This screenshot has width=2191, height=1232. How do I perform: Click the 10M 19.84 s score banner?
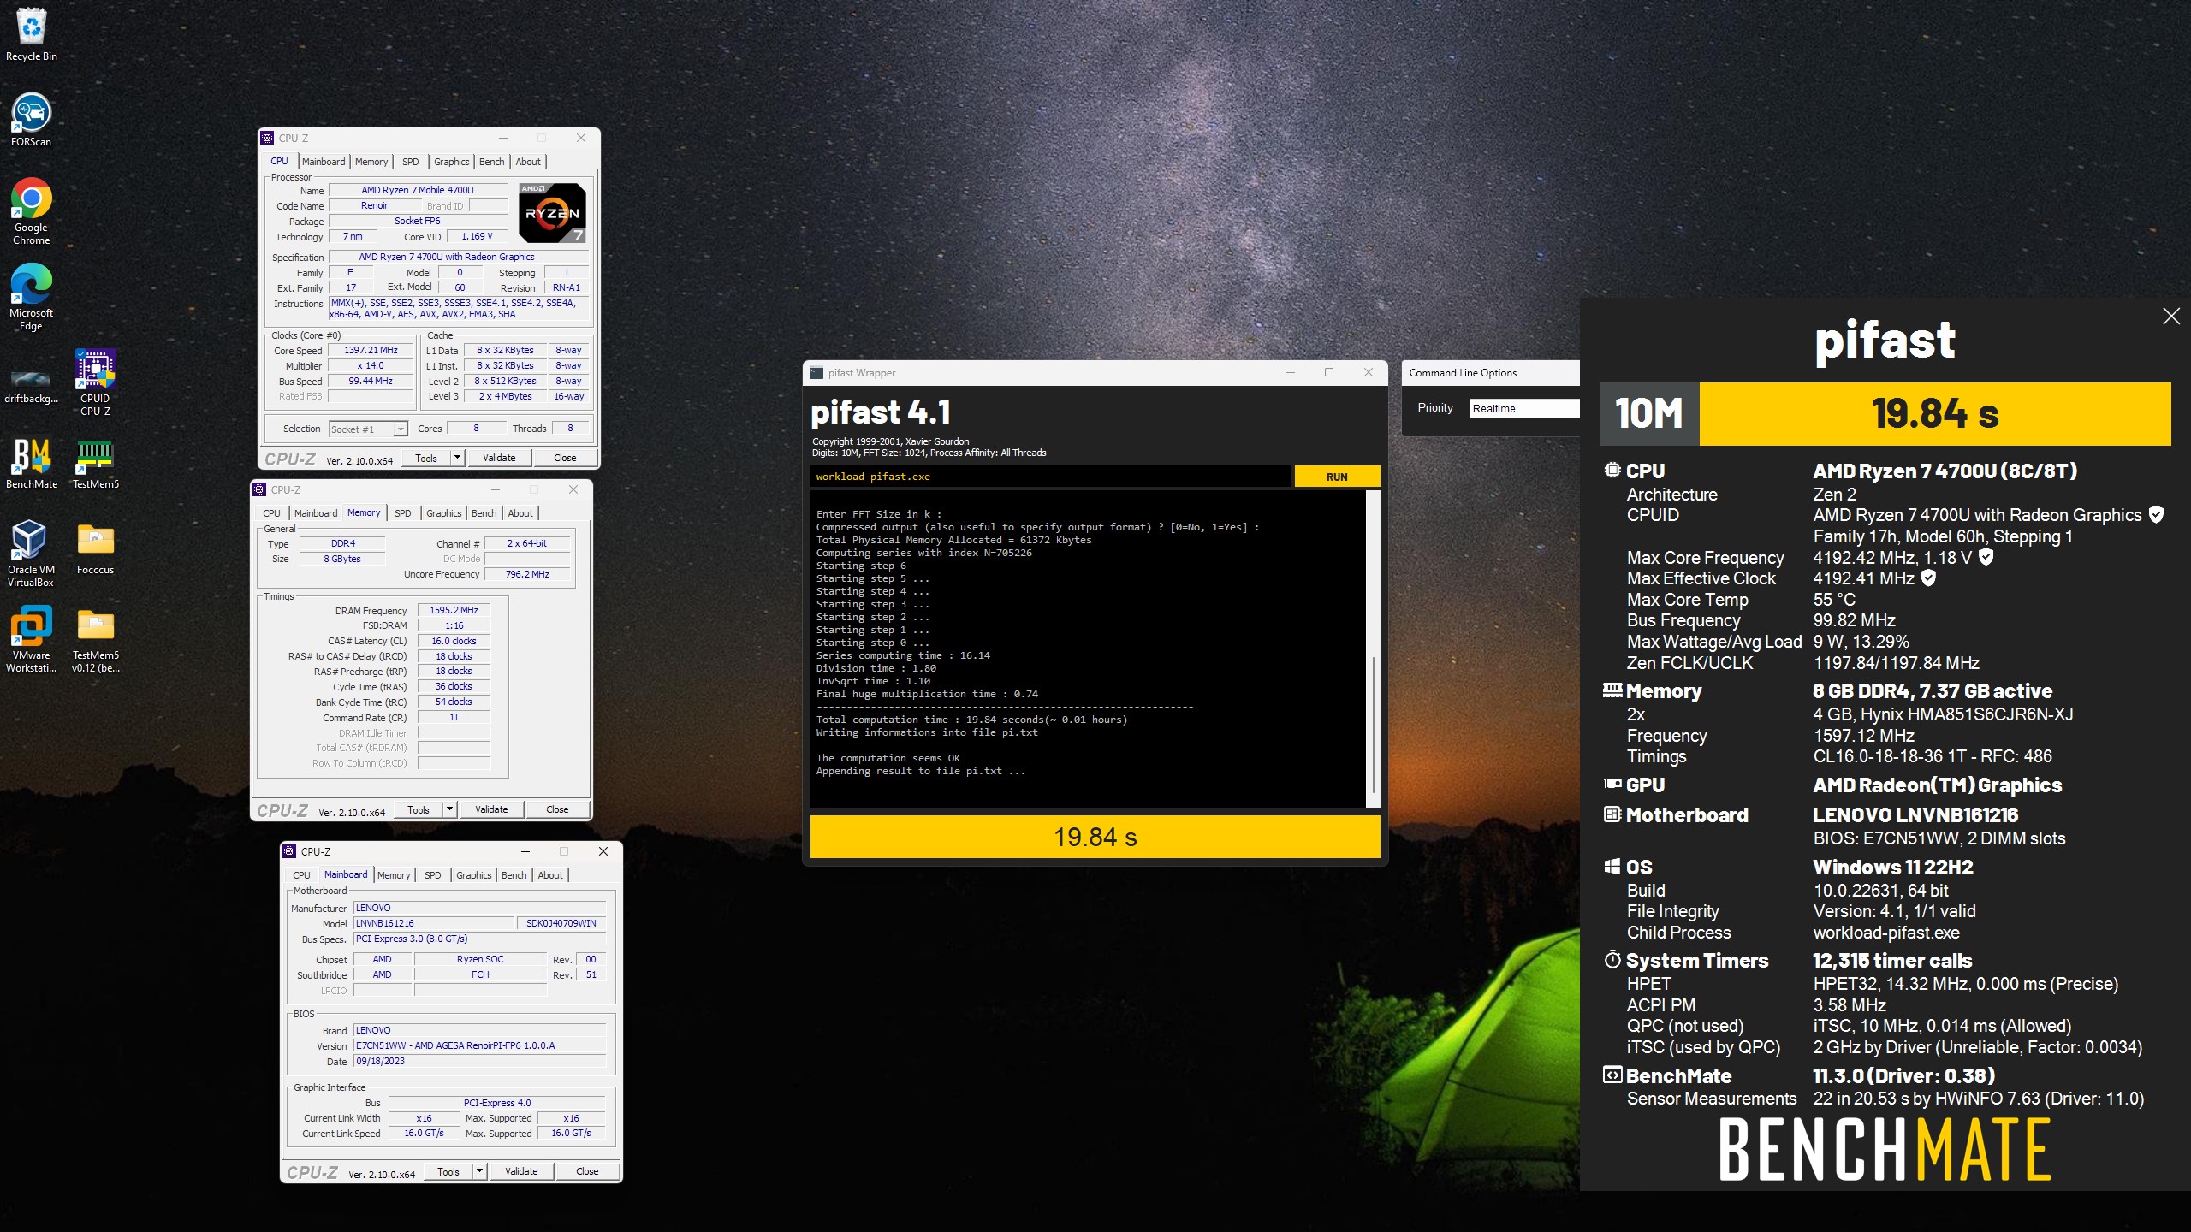[x=1885, y=414]
